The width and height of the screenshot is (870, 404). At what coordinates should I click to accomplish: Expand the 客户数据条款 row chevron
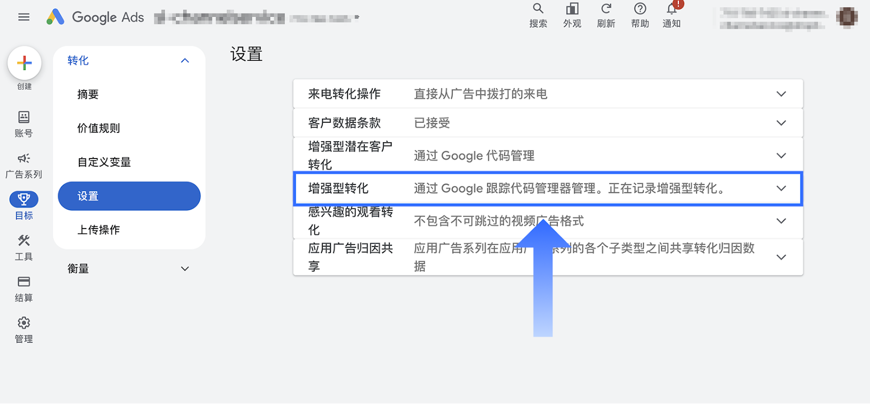coord(781,123)
